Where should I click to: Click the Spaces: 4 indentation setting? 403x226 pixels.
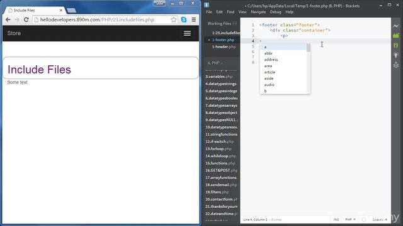380,220
